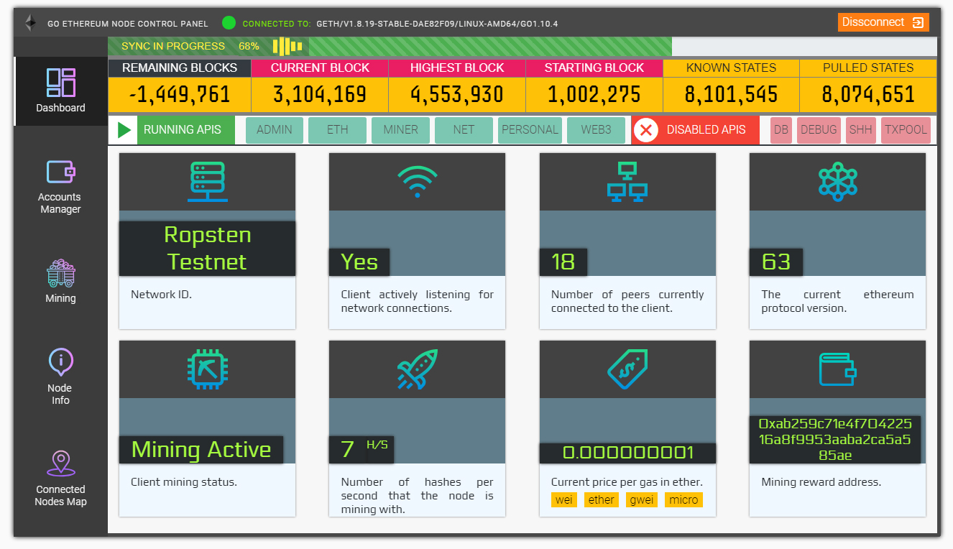The height and width of the screenshot is (549, 953).
Task: Click the Mining reward address caption
Action: coord(821,482)
